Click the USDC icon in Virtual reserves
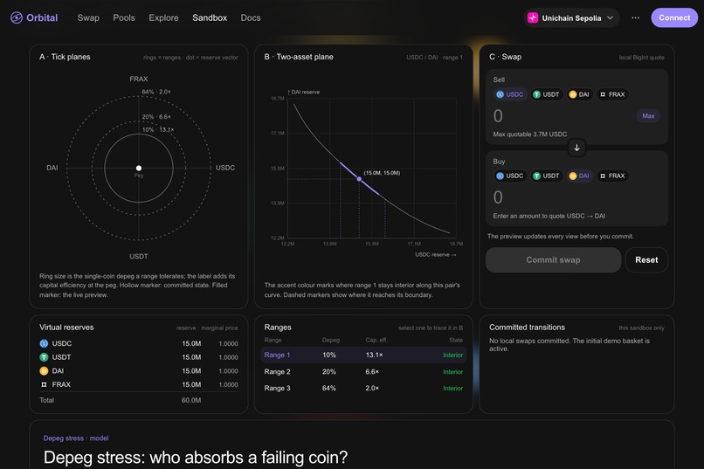704x469 pixels. (x=44, y=343)
